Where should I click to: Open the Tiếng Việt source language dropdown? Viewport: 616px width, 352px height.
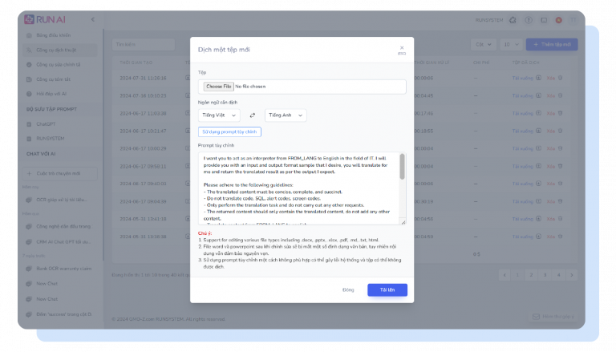[219, 115]
